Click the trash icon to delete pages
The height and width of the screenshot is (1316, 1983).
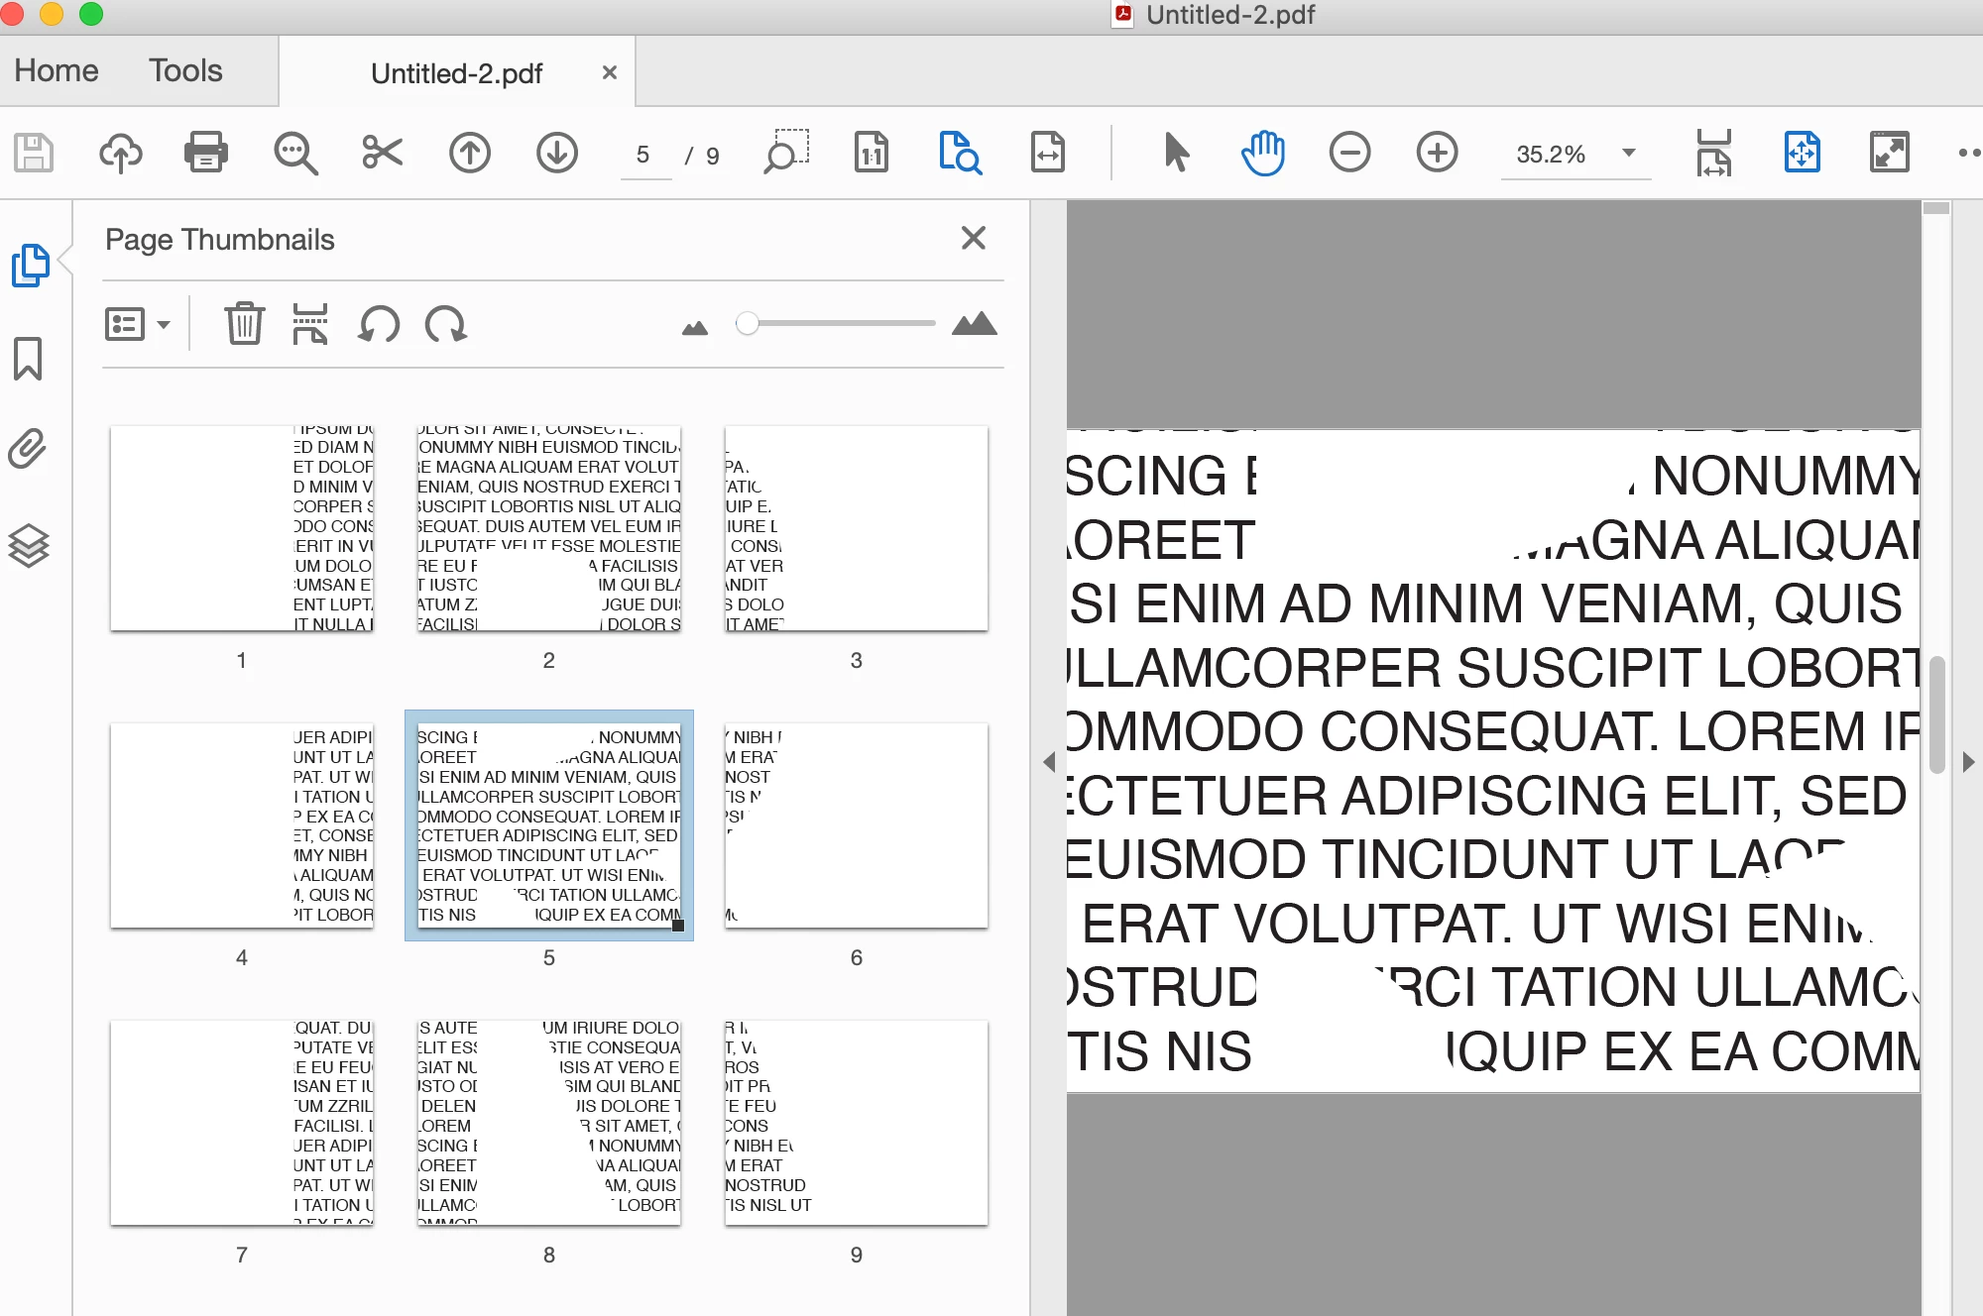[x=244, y=324]
